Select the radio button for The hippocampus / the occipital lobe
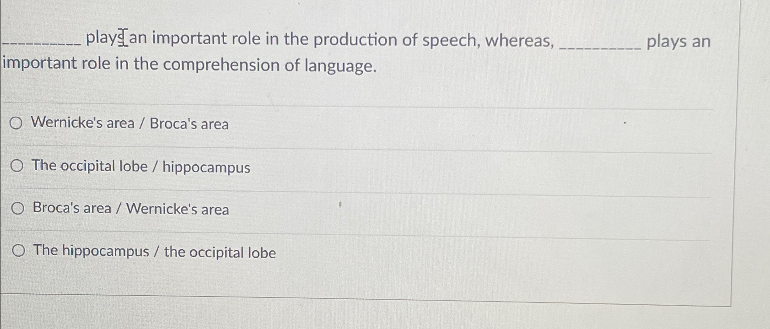This screenshot has width=770, height=329. click(x=17, y=250)
